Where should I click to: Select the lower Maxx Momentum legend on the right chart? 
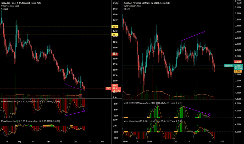[153, 121]
